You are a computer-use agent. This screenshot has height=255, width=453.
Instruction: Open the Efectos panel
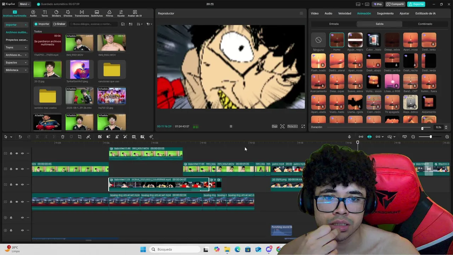[x=68, y=13]
